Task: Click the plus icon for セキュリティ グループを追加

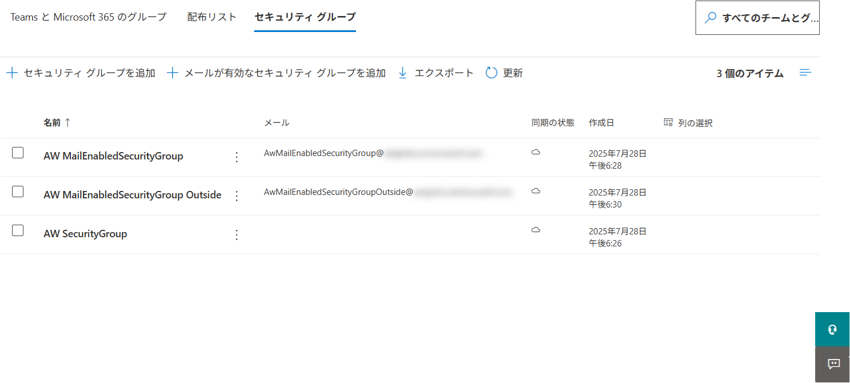Action: click(12, 73)
